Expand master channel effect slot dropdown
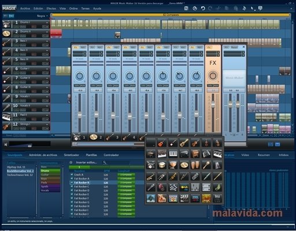296x231 pixels. coord(243,53)
